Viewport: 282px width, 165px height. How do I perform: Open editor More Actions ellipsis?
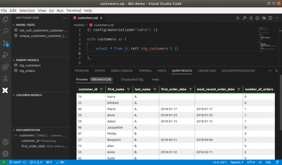click(x=276, y=18)
